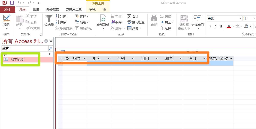Click the Save icon in quick access toolbar

tap(12, 3)
